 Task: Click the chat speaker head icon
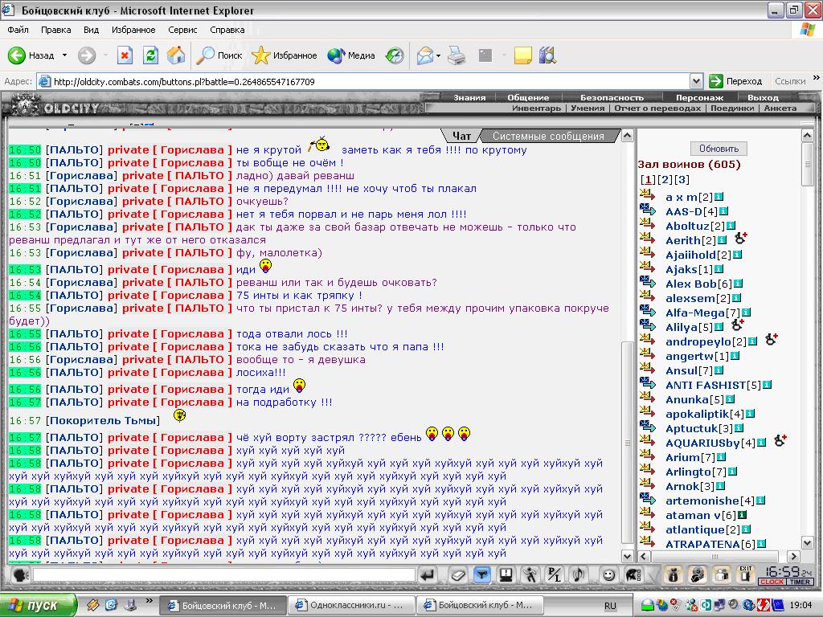pyautogui.click(x=20, y=575)
